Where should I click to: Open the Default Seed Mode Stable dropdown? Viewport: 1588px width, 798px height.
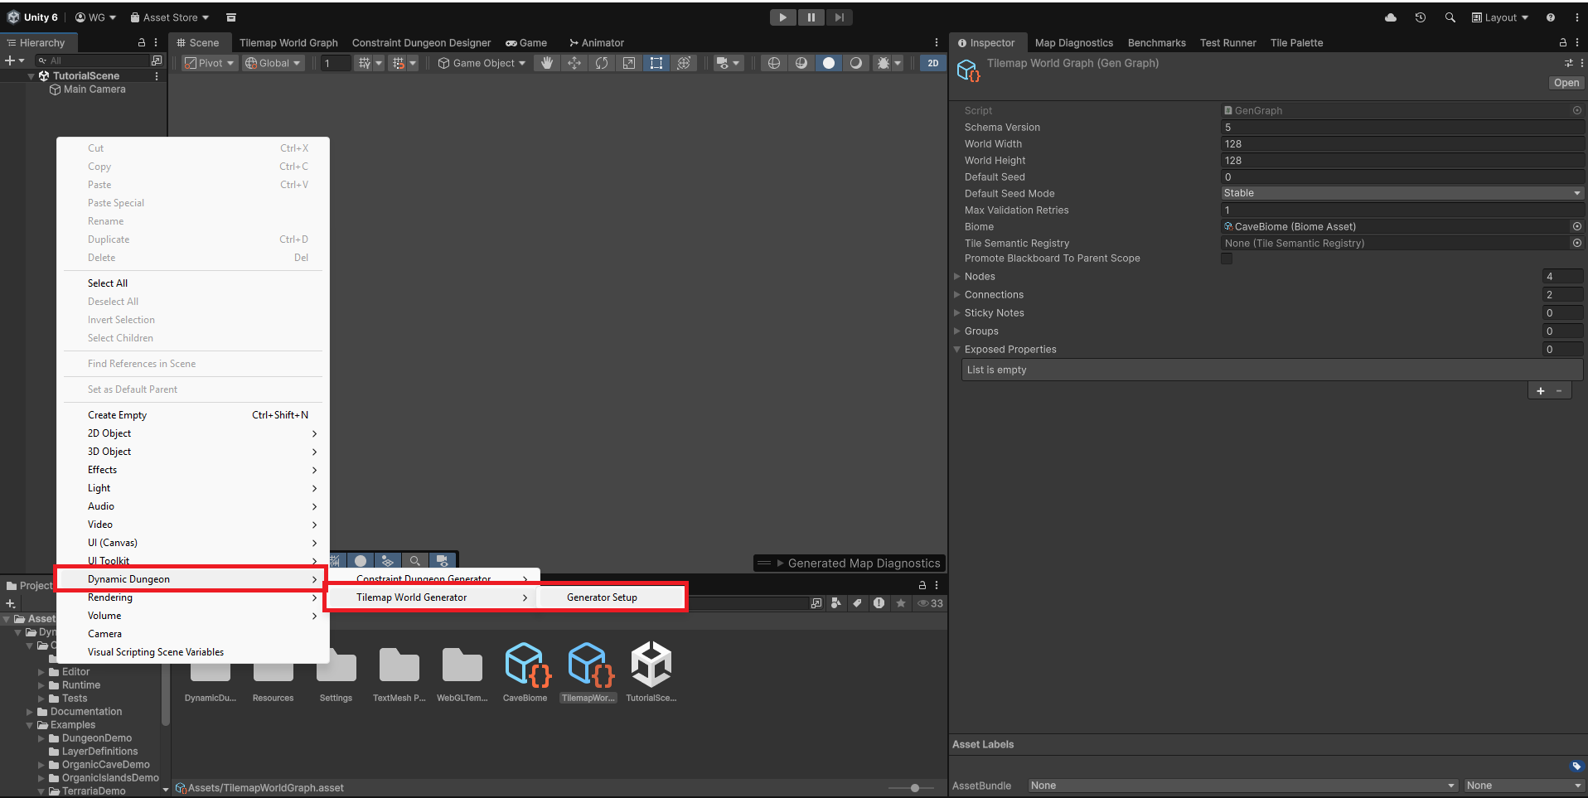pyautogui.click(x=1402, y=193)
